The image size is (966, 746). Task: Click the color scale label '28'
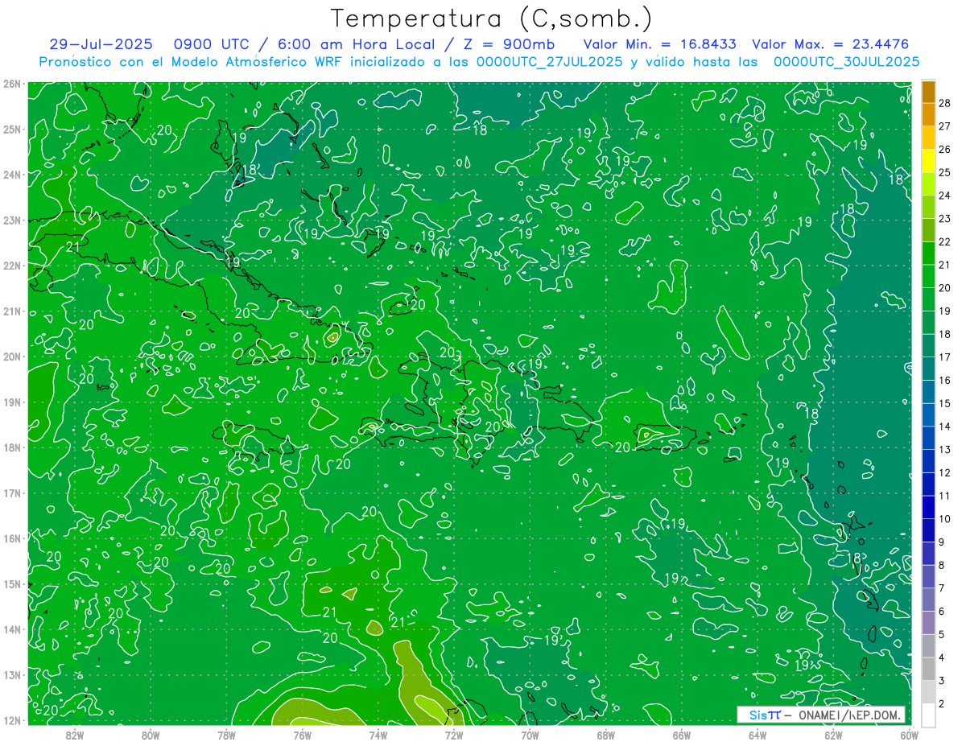945,103
